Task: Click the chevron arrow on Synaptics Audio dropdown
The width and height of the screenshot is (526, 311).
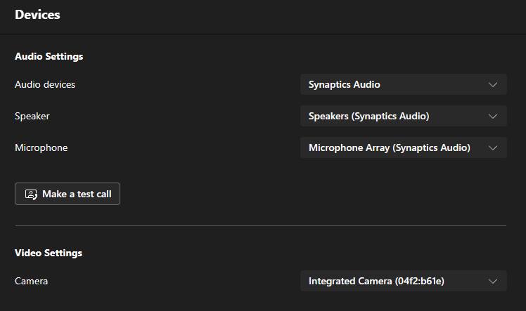Action: tap(493, 85)
